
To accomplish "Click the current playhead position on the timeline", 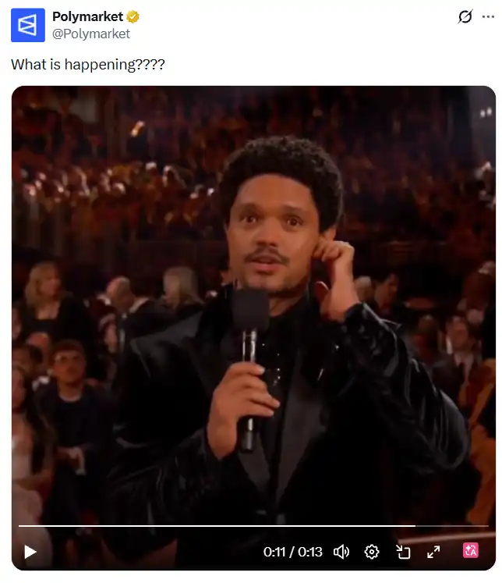I will (415, 526).
